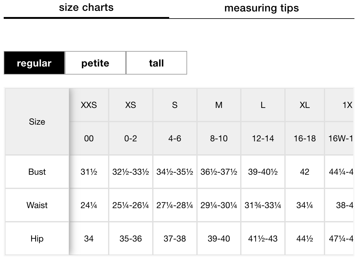Click the S column header
The width and height of the screenshot is (360, 274).
click(x=174, y=105)
